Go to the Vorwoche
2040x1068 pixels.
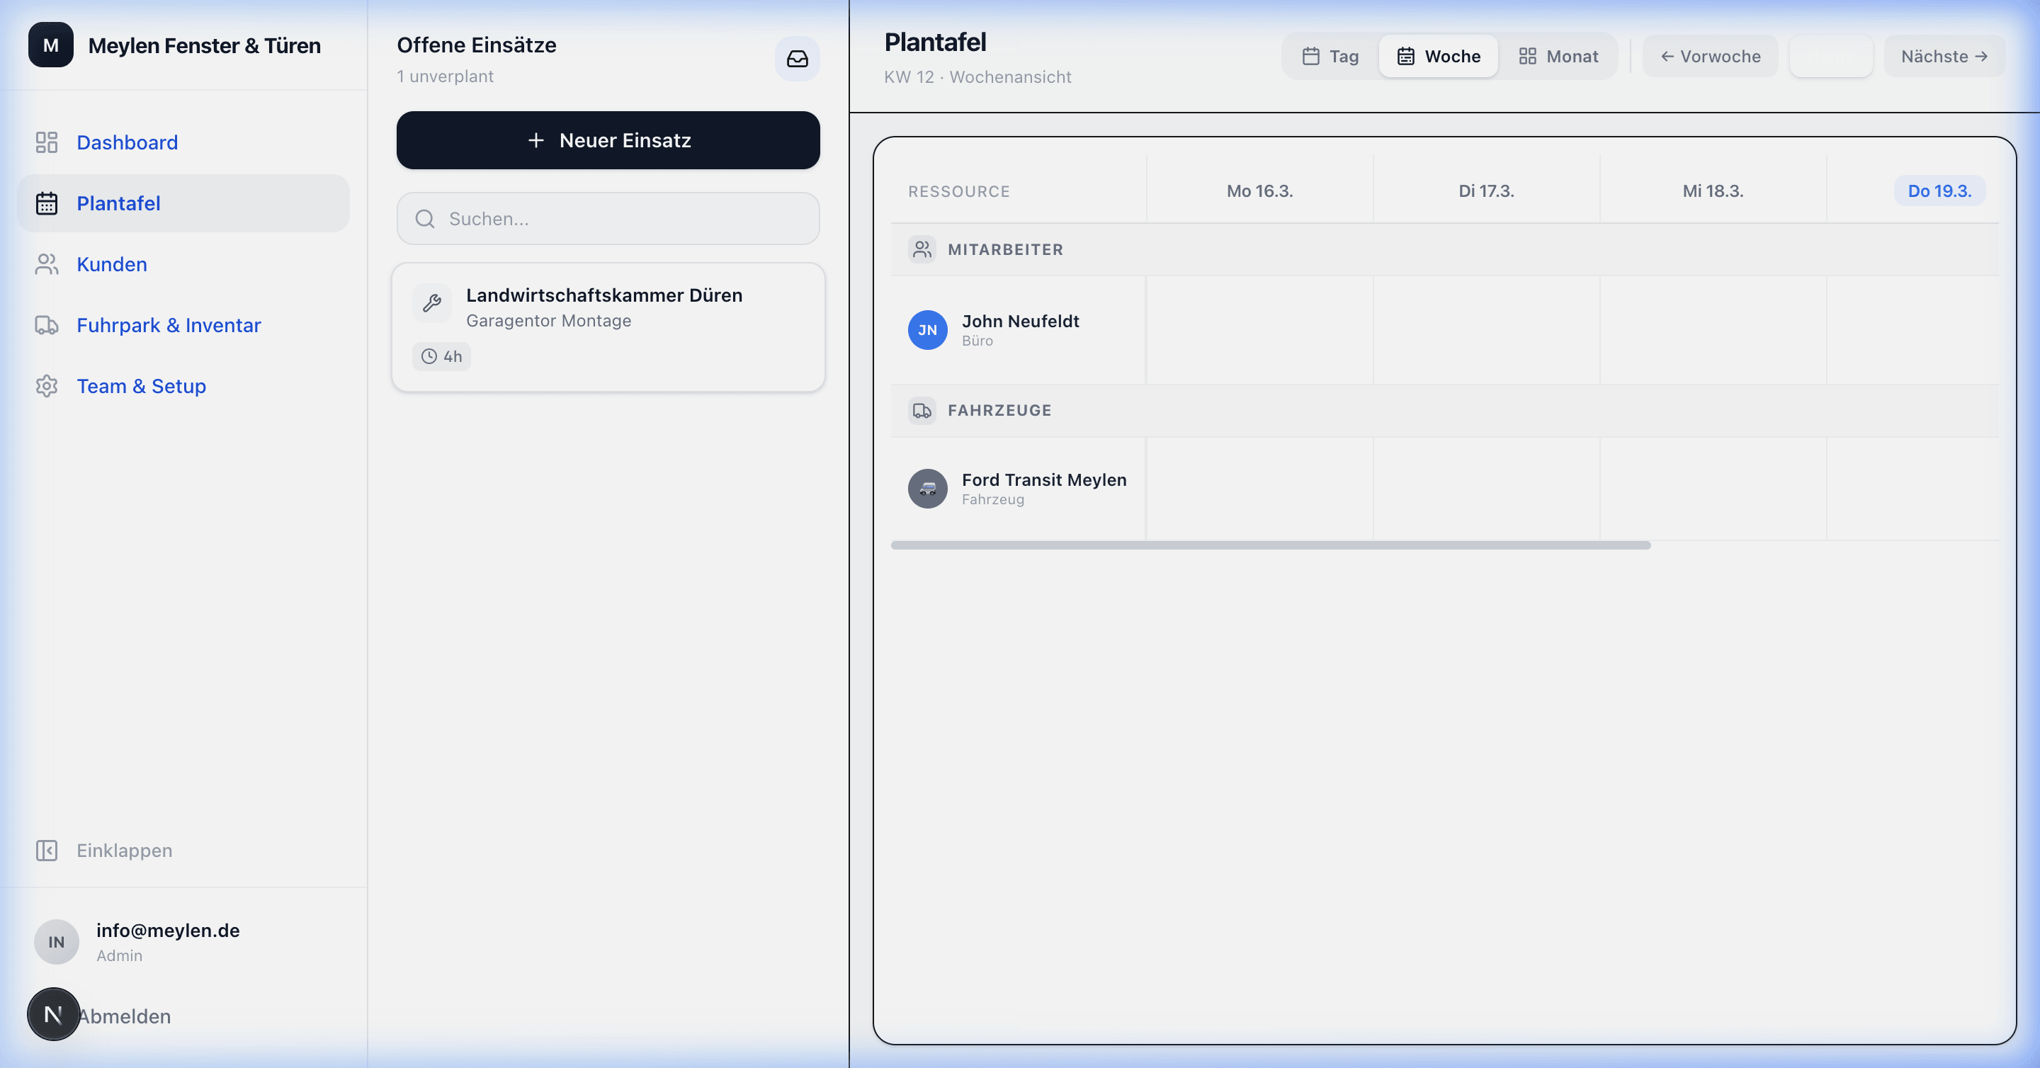1711,56
